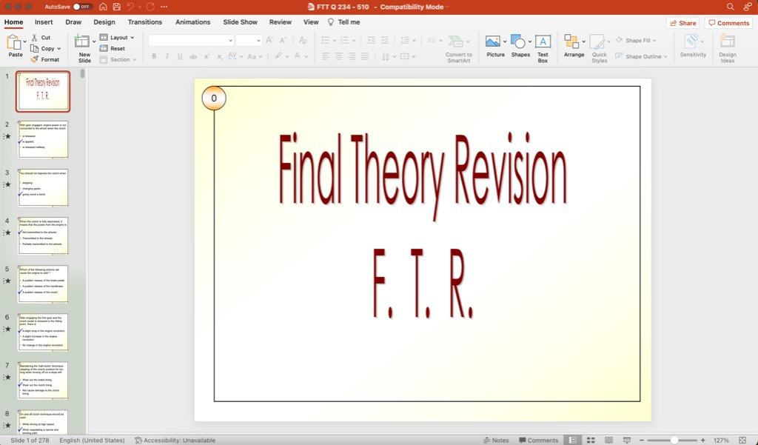Click the Share button
Viewport: 758px width, 445px height.
click(x=682, y=22)
